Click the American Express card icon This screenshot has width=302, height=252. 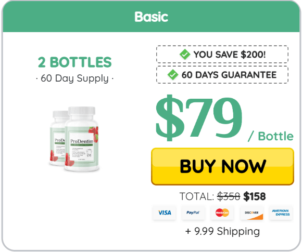point(281,213)
